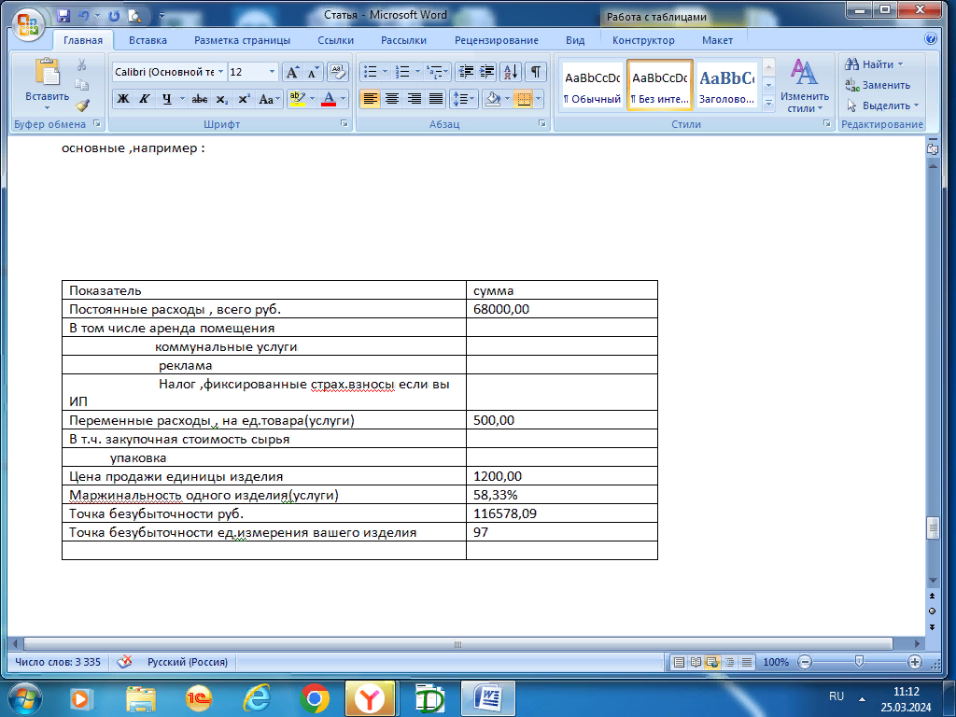Click the zoom slider handle
Image resolution: width=956 pixels, height=717 pixels.
(859, 662)
